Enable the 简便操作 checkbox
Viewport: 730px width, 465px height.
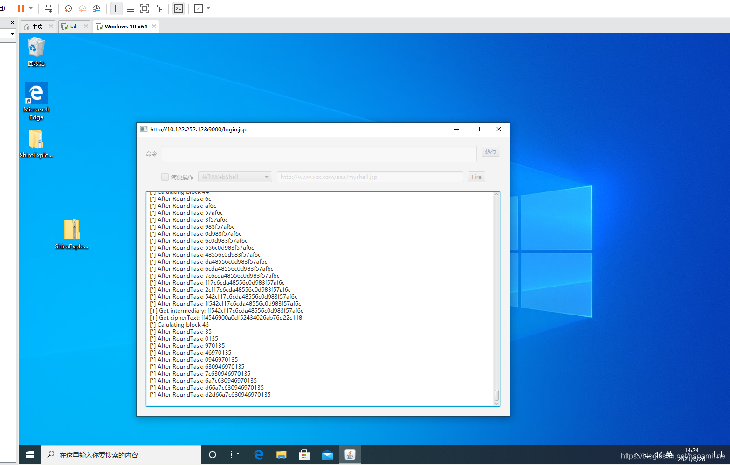click(x=165, y=177)
